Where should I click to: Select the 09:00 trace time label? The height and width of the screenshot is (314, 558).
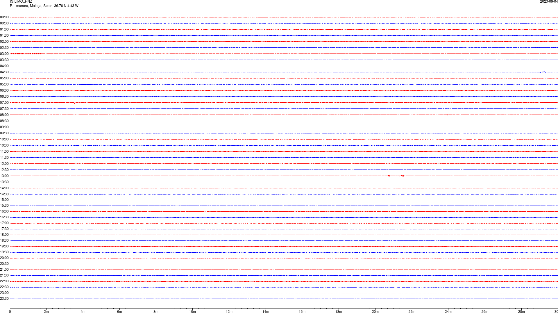4,127
